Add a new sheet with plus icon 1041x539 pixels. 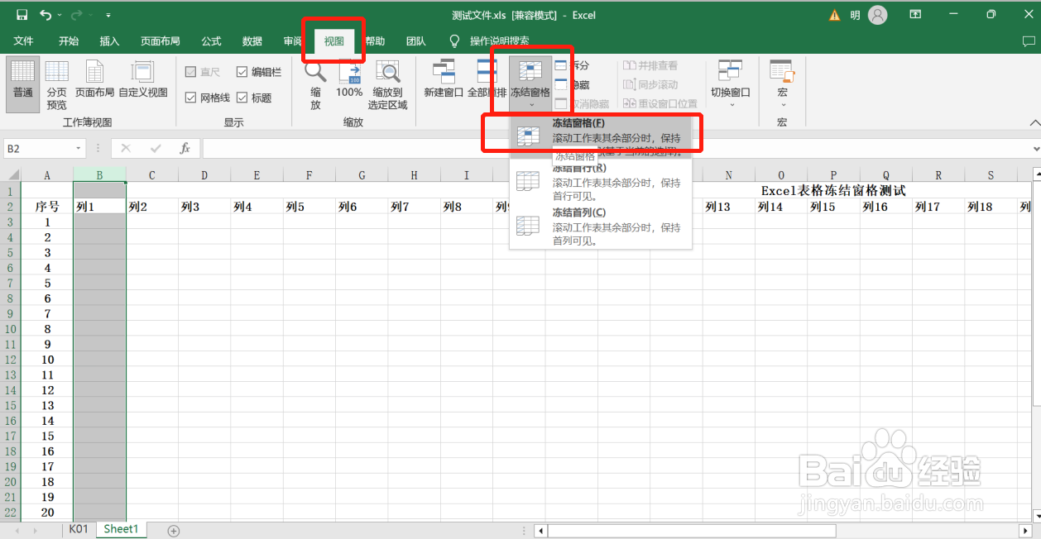[174, 530]
